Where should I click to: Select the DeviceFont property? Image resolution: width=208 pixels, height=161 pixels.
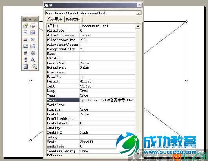pos(63,63)
